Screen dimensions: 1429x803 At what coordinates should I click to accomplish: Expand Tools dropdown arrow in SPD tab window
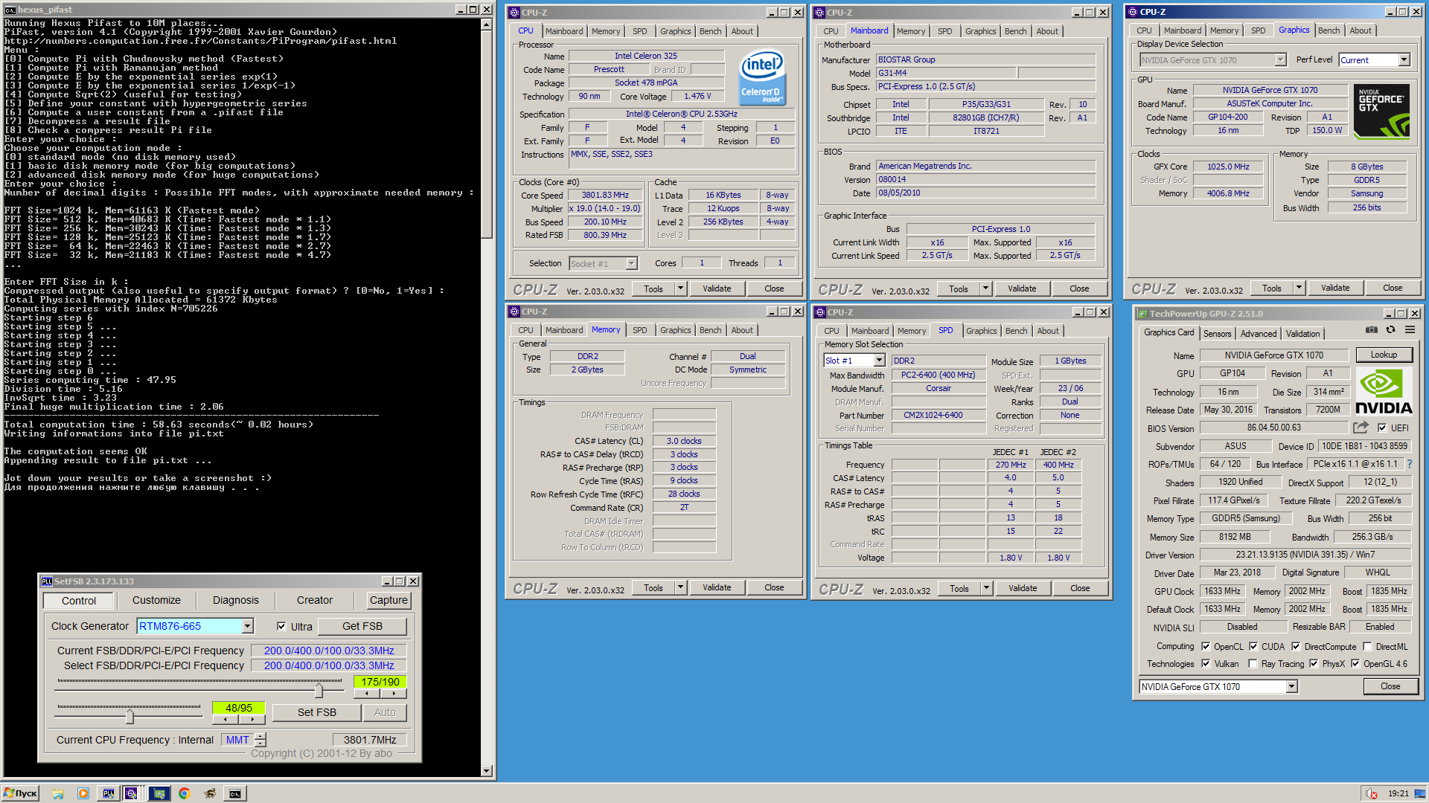tap(986, 588)
